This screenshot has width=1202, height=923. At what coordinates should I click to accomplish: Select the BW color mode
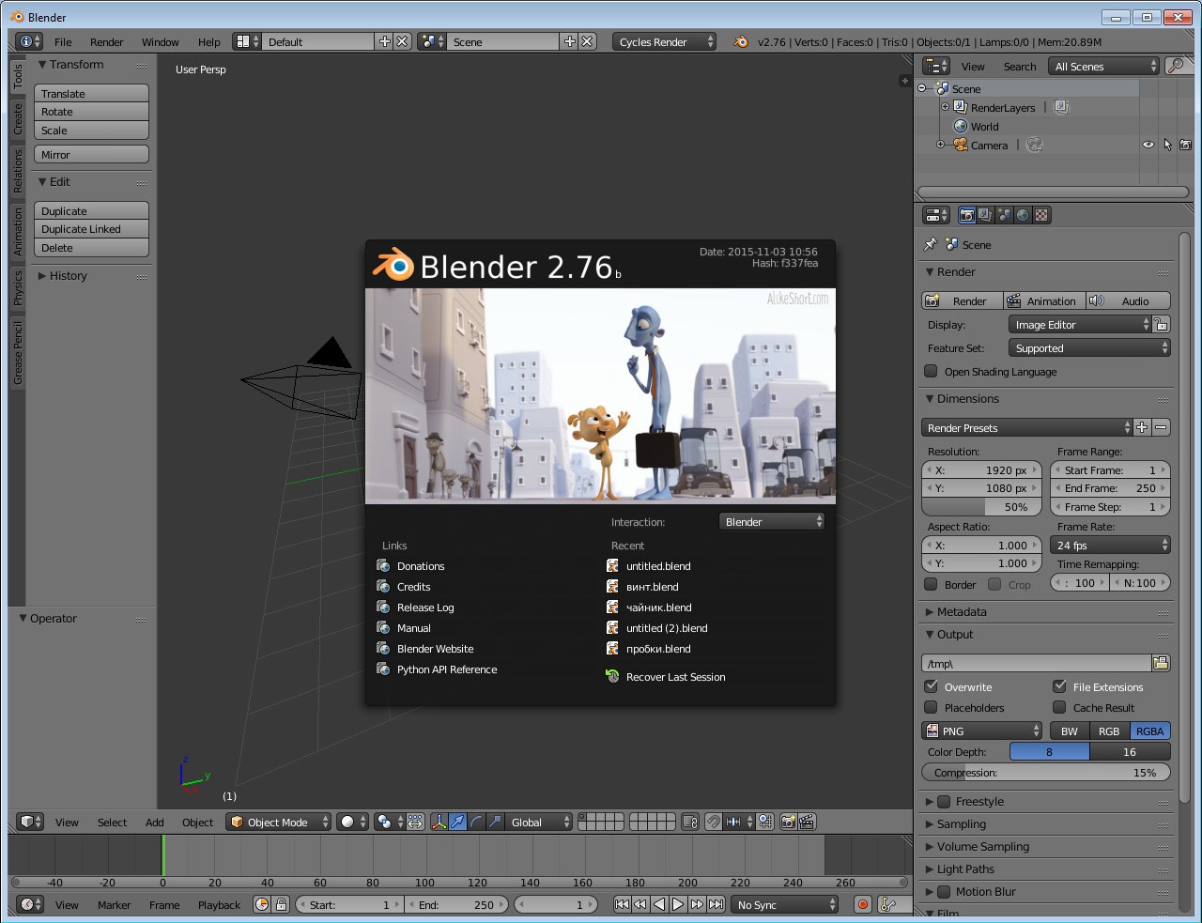point(1069,731)
